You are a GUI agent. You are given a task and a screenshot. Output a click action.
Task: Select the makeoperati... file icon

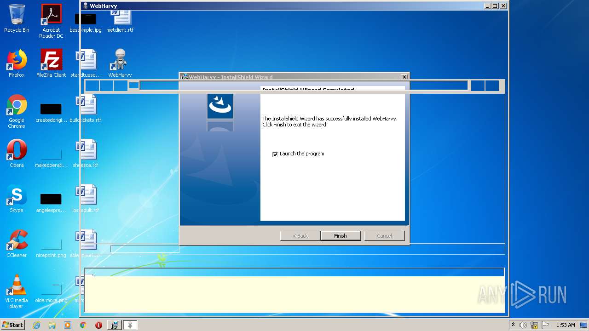(51, 157)
